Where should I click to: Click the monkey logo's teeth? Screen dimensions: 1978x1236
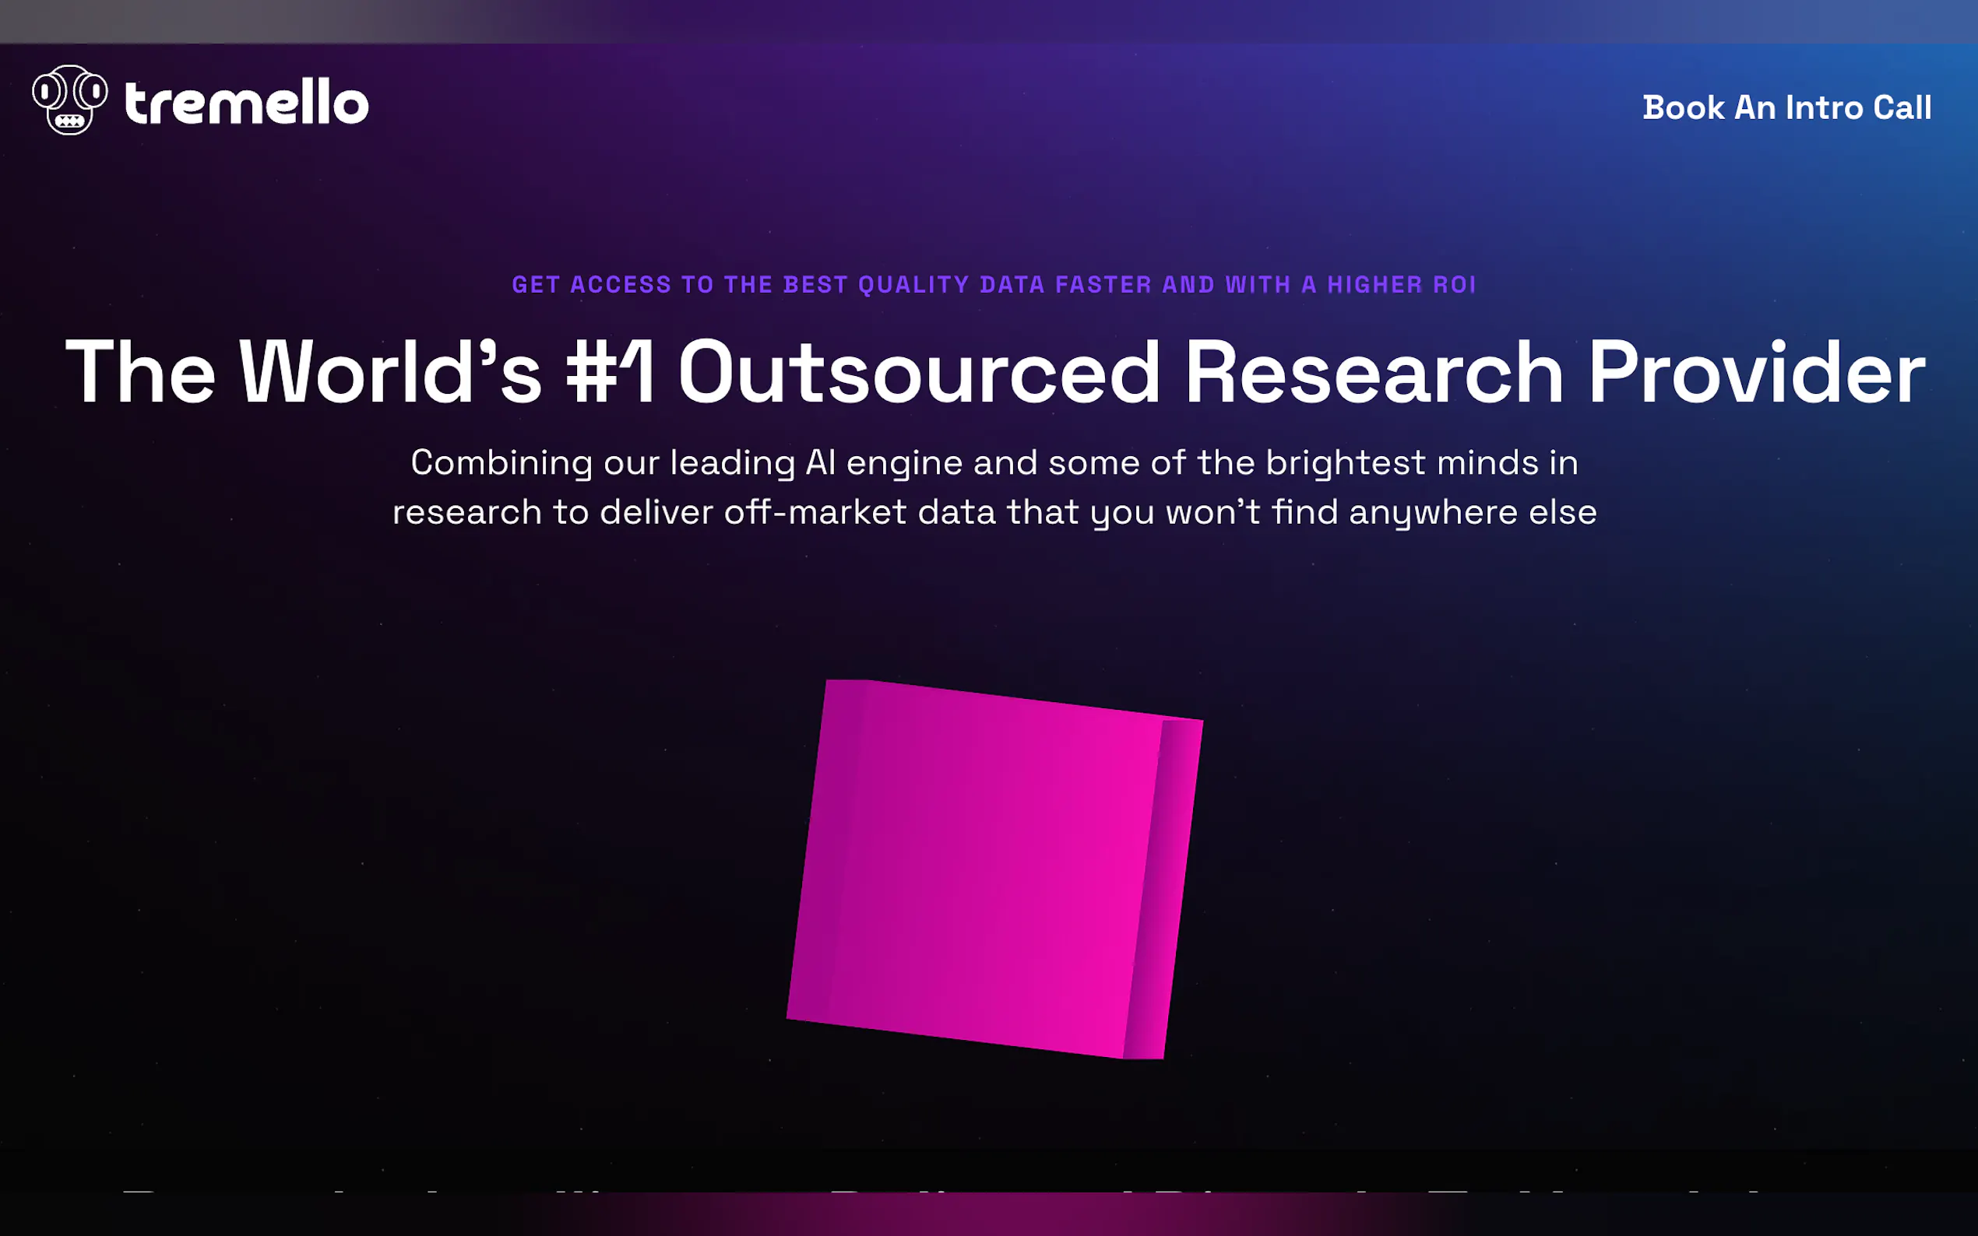[x=70, y=121]
